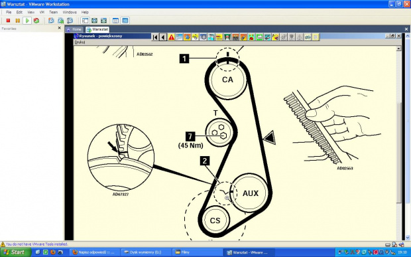The width and height of the screenshot is (411, 257).
Task: Click the red Power Off stop button
Action: (8, 21)
